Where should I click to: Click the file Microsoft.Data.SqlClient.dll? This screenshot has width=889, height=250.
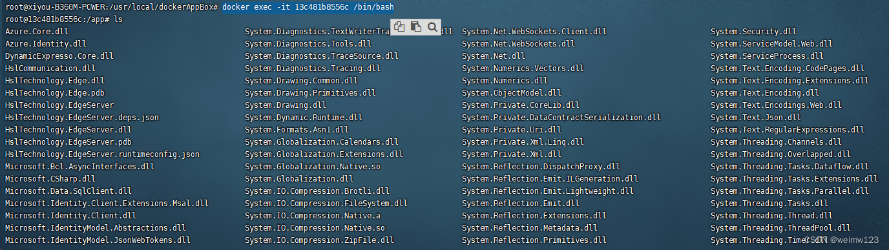click(68, 191)
